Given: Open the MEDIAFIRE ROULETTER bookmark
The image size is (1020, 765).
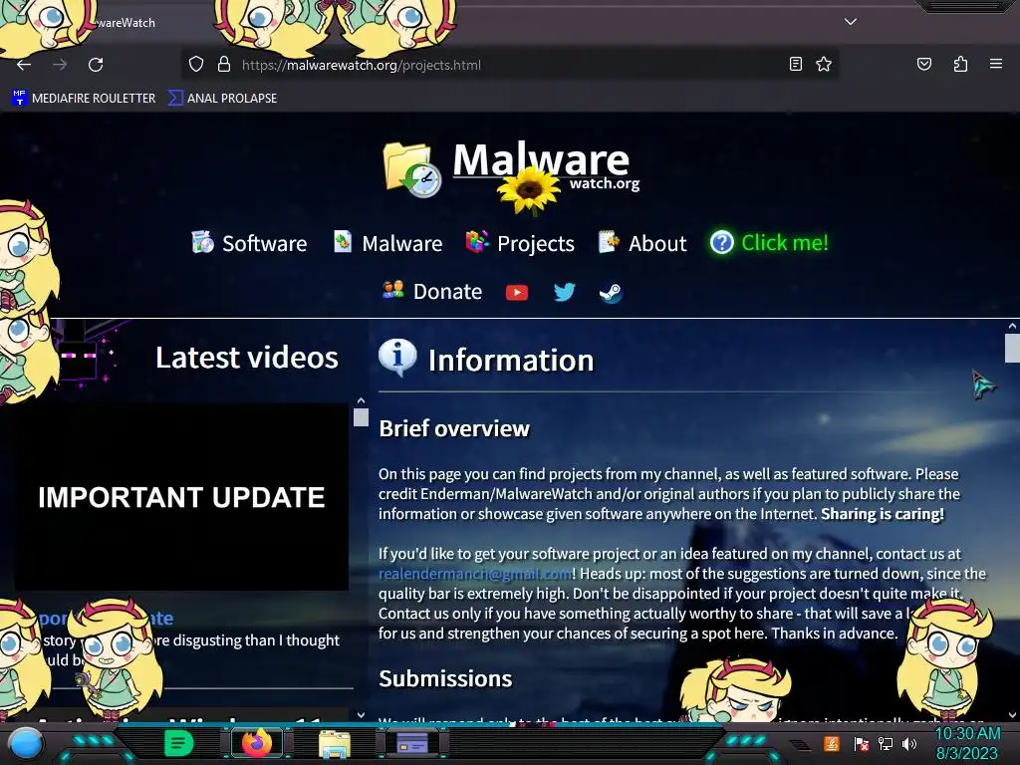Looking at the screenshot, I should [x=84, y=99].
